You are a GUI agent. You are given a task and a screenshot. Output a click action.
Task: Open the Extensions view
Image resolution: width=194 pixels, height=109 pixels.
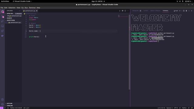[x=2, y=31]
